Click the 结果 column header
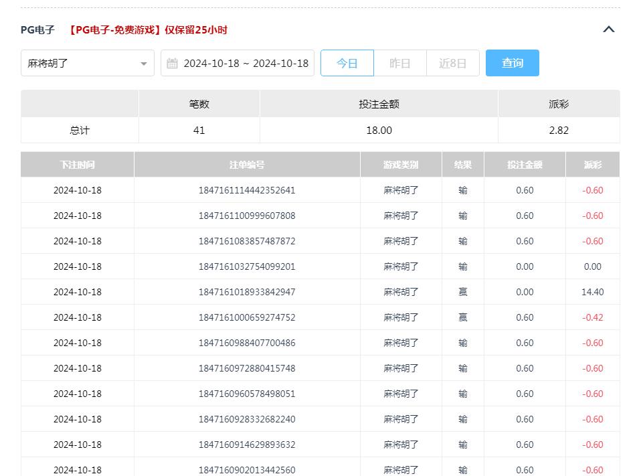Viewport: 641px width, 476px height. coord(463,164)
